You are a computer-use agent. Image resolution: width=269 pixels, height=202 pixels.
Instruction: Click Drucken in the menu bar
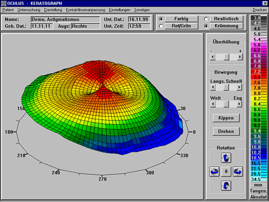pyautogui.click(x=259, y=10)
